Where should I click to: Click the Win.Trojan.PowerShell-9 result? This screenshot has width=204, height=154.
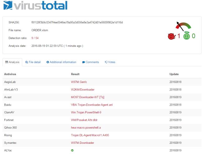86,112
